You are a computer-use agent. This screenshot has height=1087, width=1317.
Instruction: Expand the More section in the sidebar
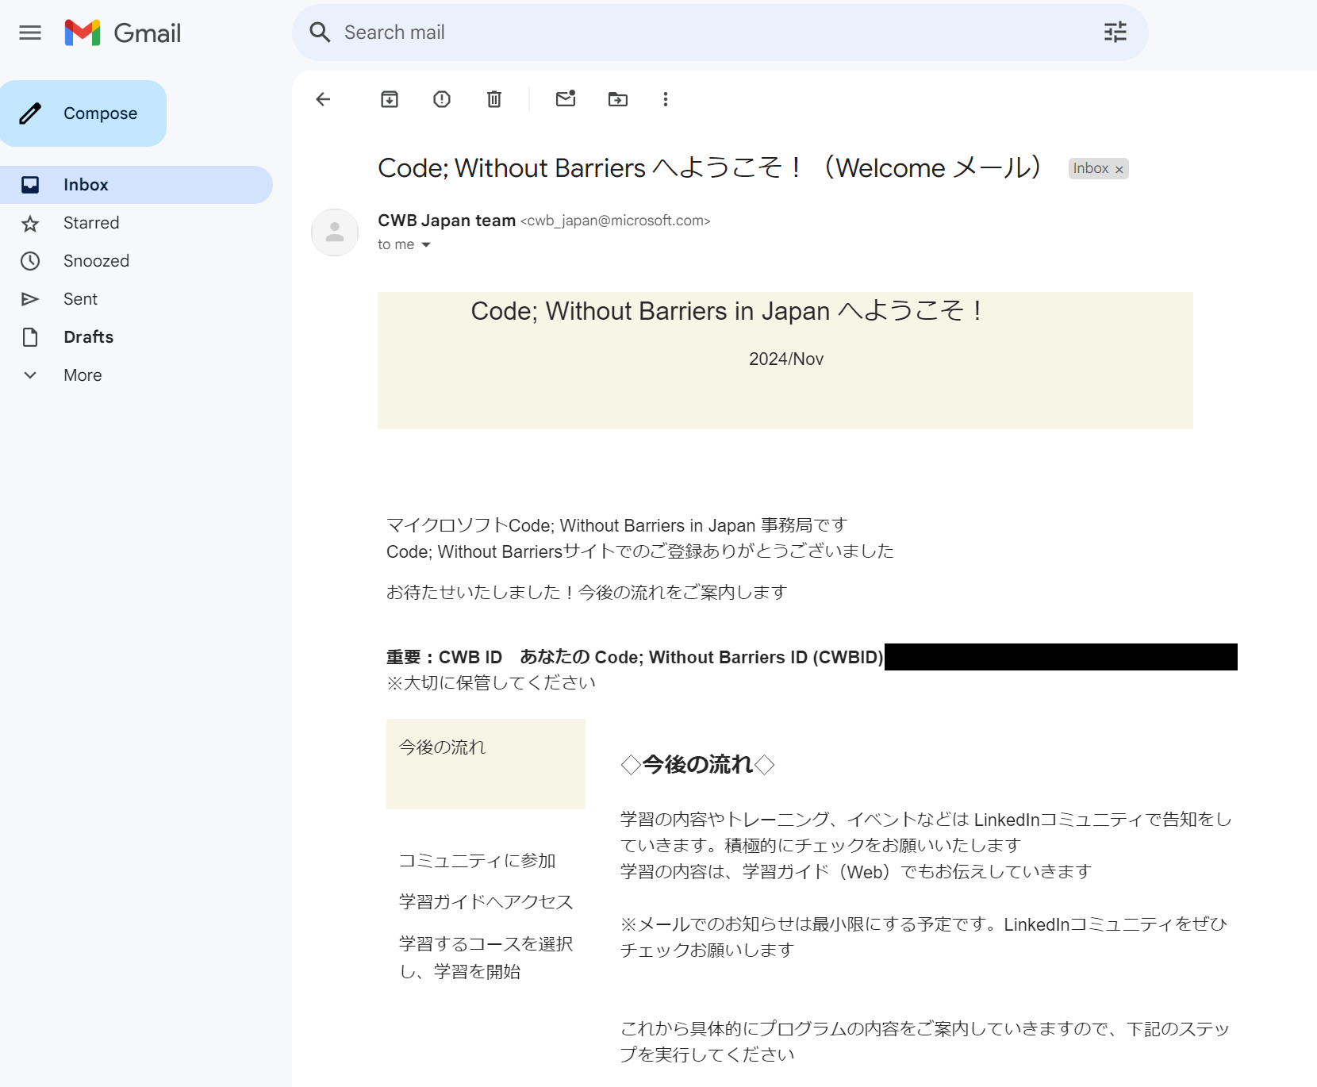coord(82,374)
